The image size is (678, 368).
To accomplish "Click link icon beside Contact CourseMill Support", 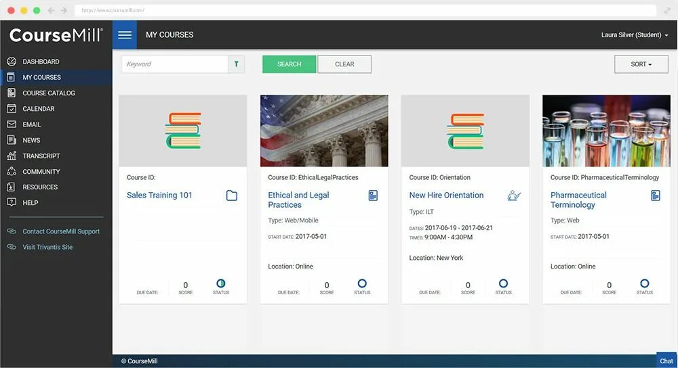I will coord(12,231).
